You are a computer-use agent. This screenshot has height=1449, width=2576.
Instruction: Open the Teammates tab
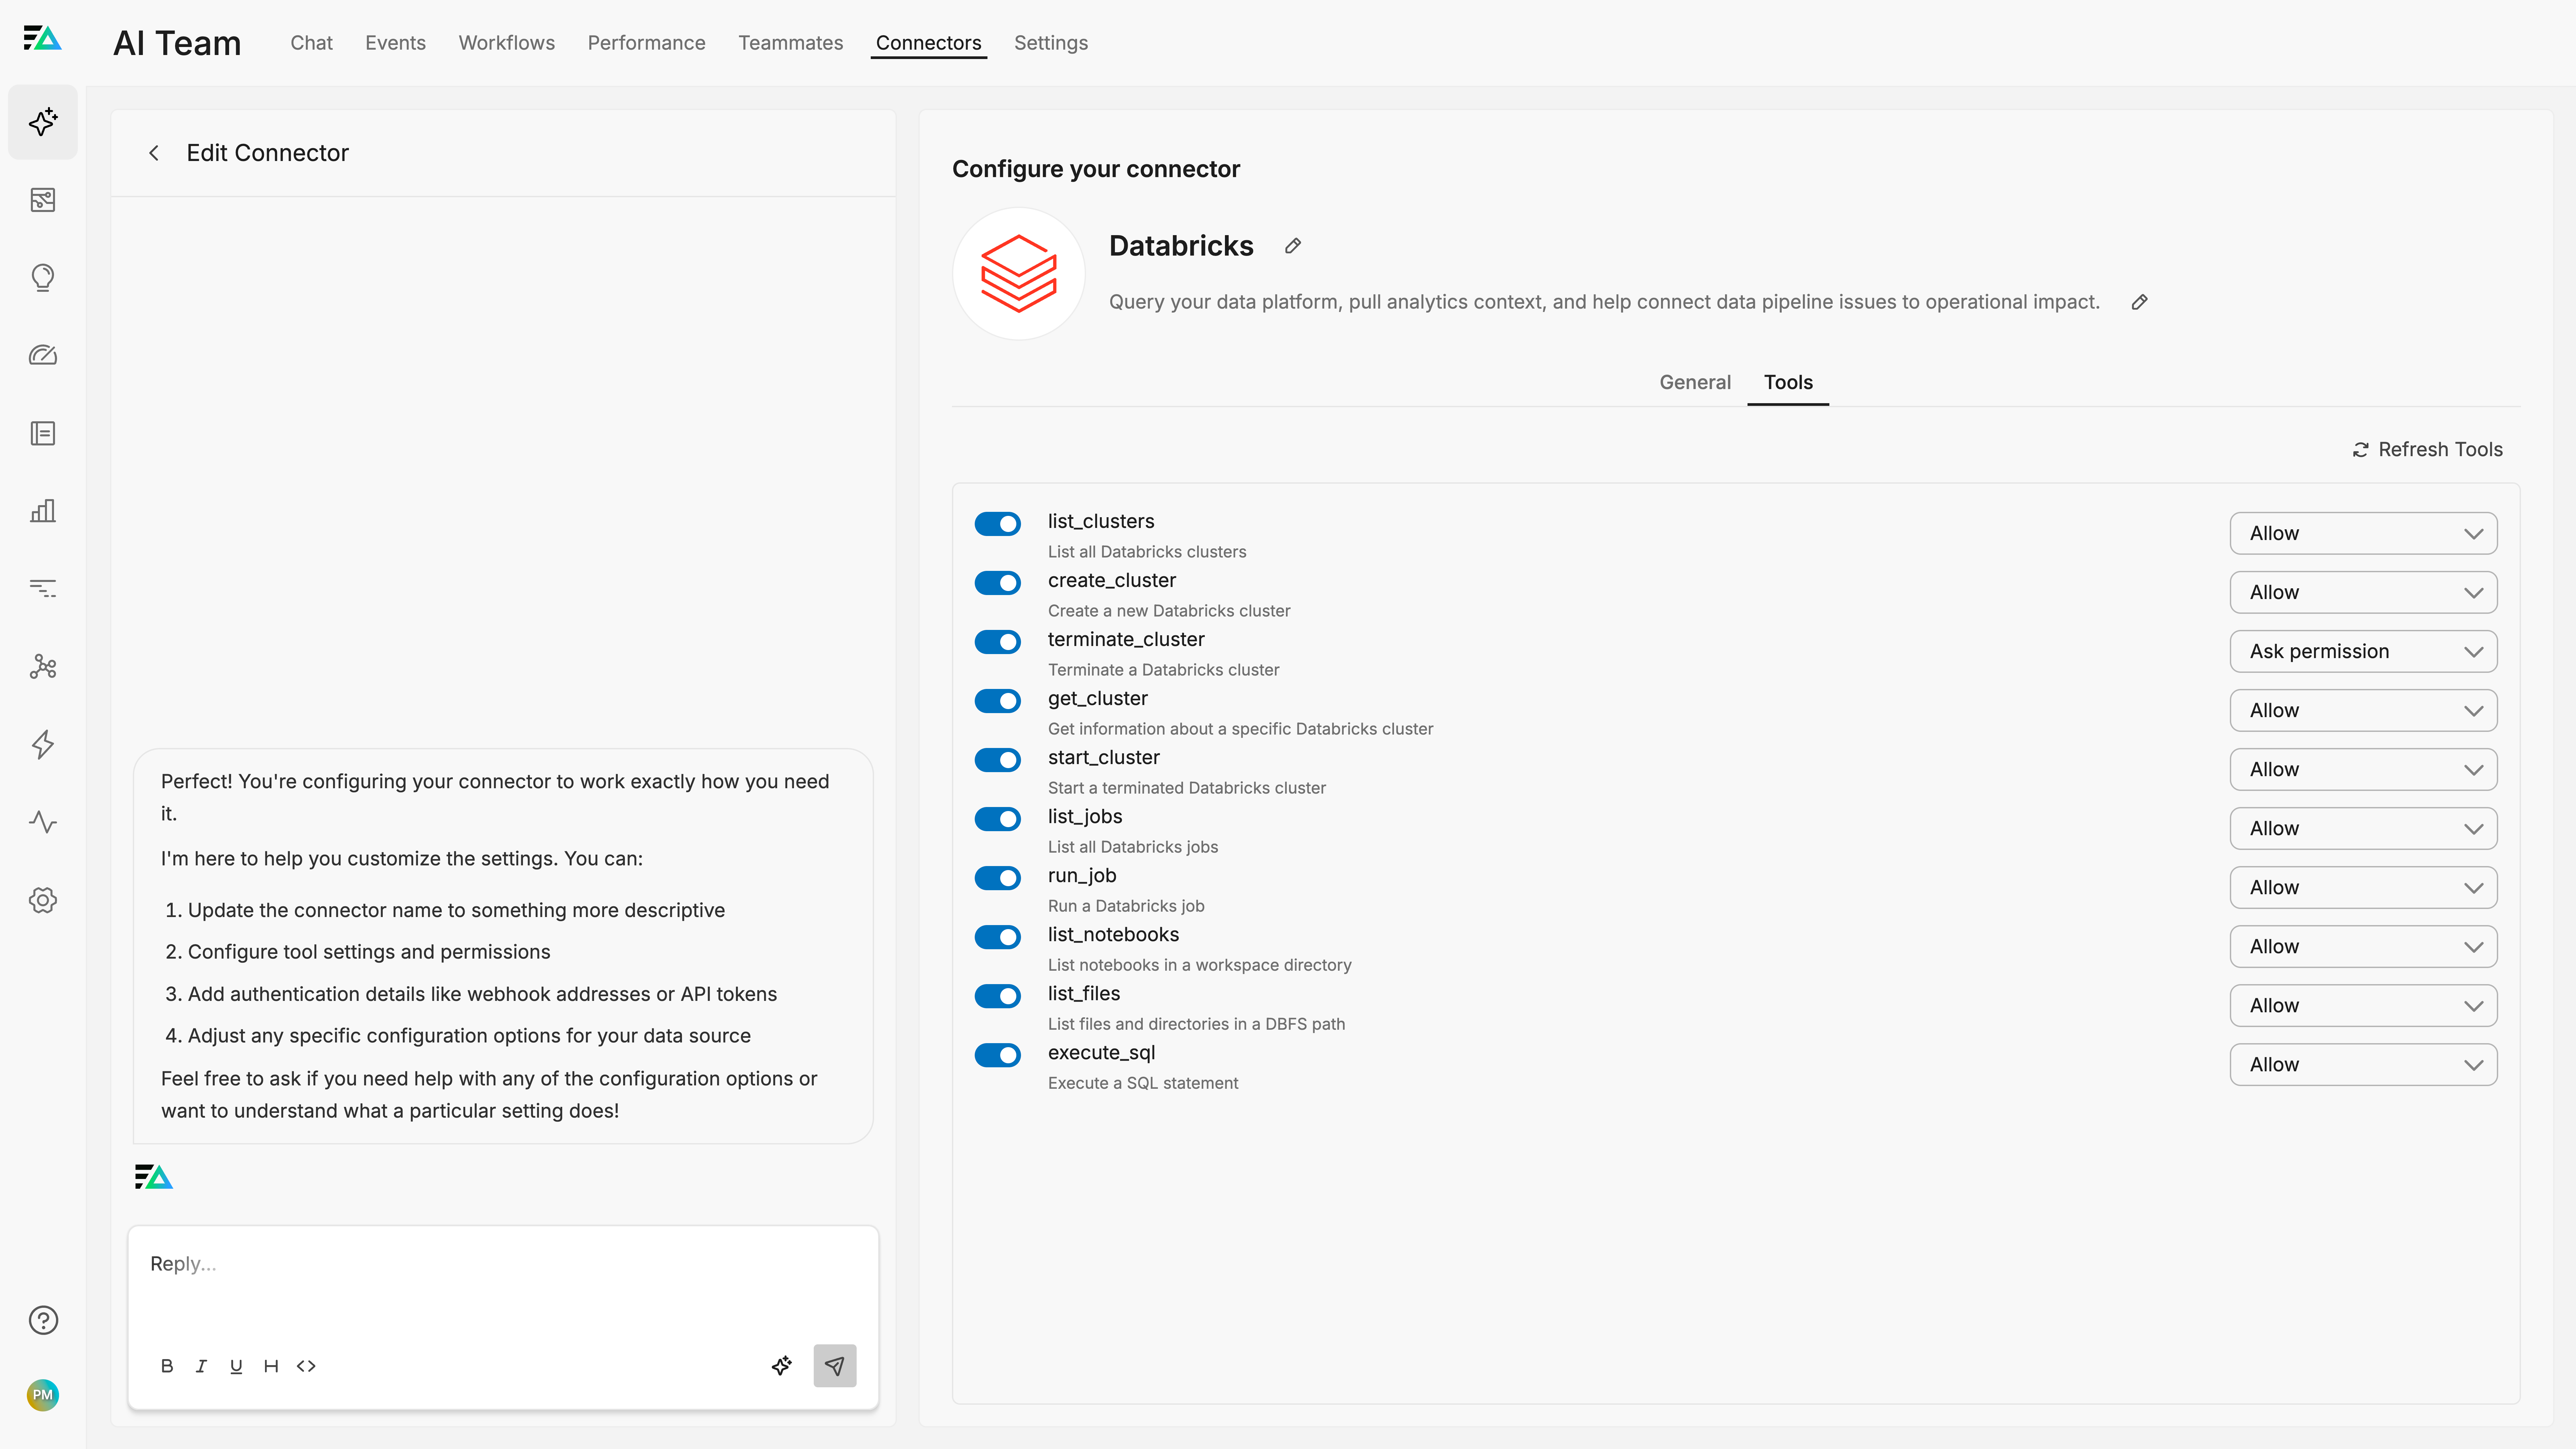click(791, 43)
